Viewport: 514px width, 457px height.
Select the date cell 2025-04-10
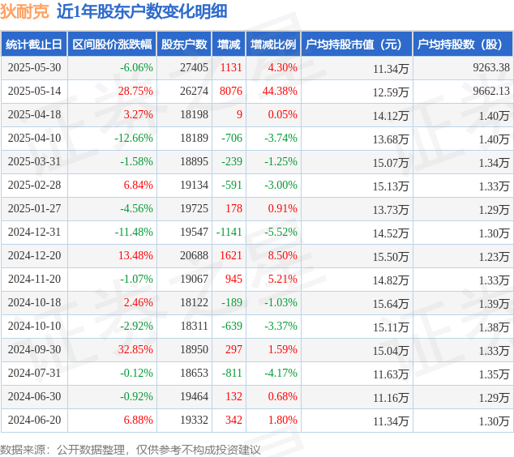34,138
